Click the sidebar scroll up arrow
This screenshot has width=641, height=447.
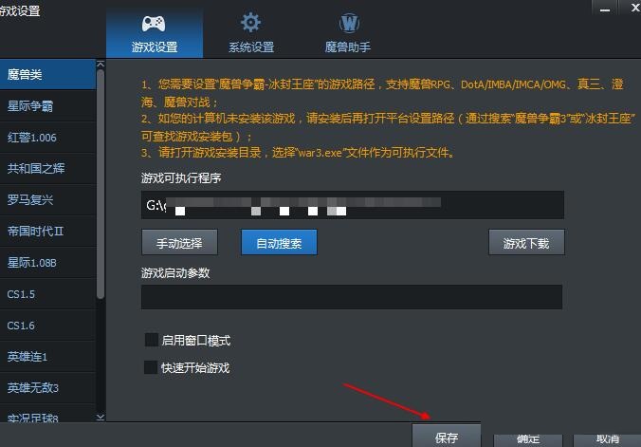point(101,65)
